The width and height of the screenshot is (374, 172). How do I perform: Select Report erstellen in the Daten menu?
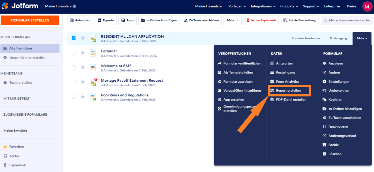click(288, 91)
